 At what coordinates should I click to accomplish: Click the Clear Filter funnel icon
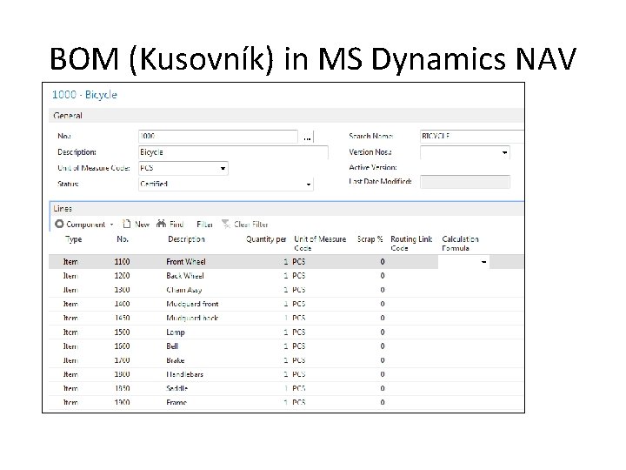(226, 224)
